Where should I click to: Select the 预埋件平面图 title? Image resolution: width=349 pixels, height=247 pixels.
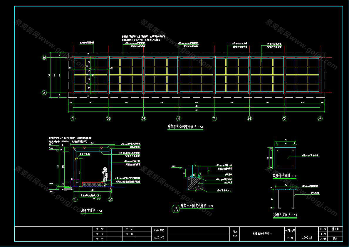281,176
